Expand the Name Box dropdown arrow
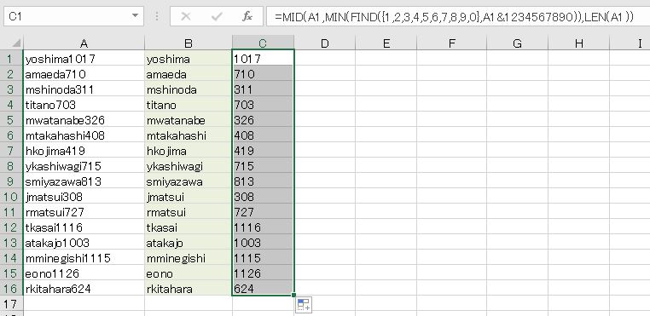Viewport: 650px width, 316px height. pyautogui.click(x=135, y=16)
